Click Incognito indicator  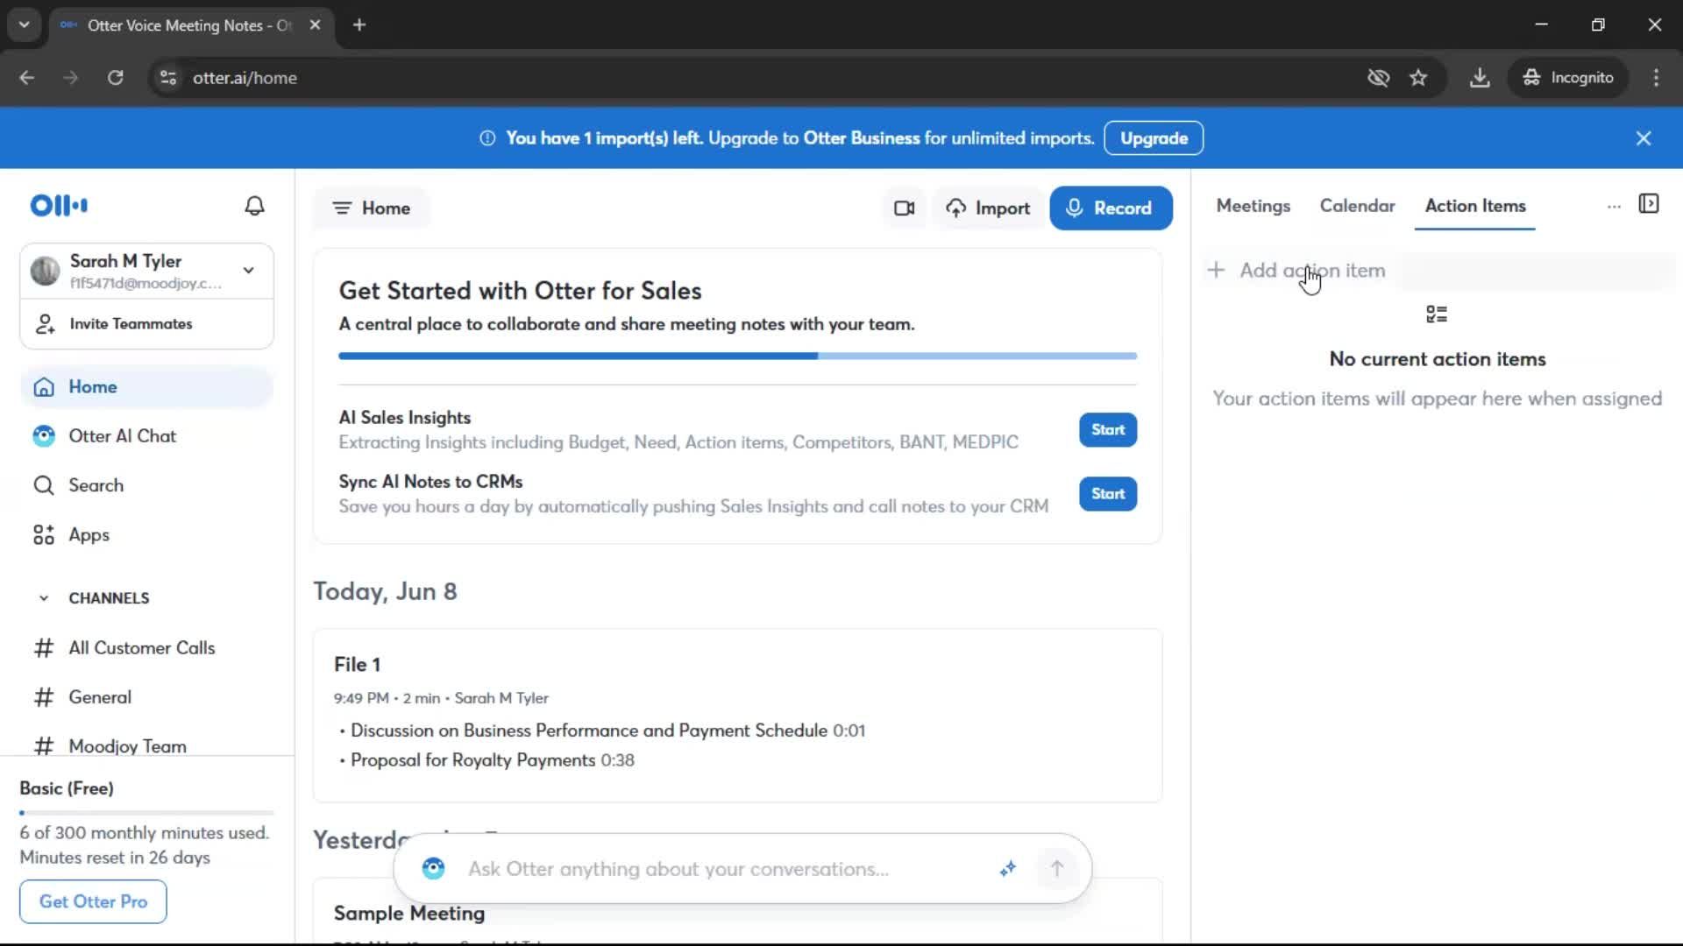(x=1567, y=78)
